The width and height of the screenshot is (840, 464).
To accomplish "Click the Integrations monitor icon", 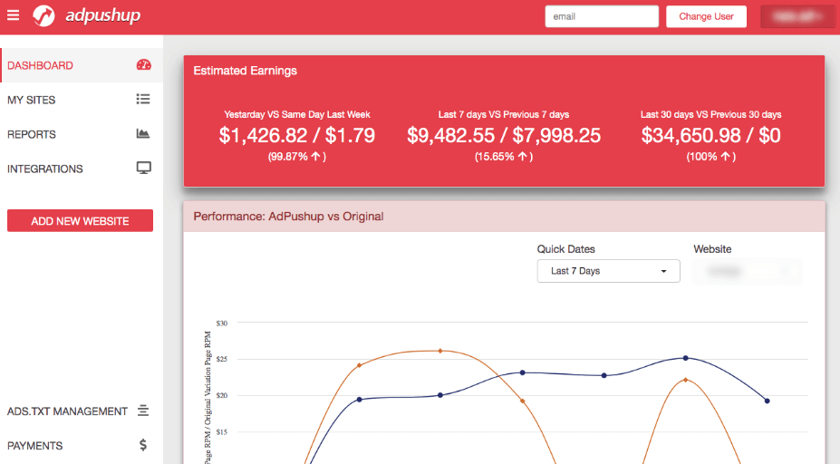I will click(143, 169).
